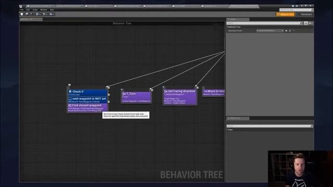Click the Save icon in the toolbar
The image size is (333, 187).
click(x=22, y=14)
